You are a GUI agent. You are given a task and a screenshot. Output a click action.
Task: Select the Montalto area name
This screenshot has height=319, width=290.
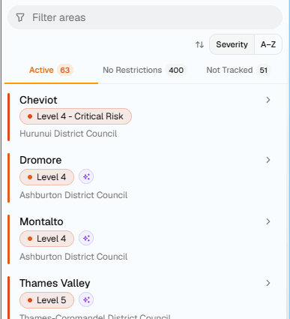(41, 221)
